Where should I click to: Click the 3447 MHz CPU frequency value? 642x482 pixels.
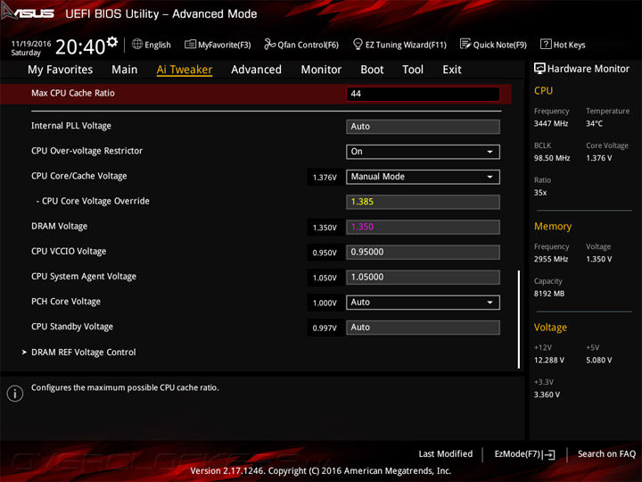(551, 123)
